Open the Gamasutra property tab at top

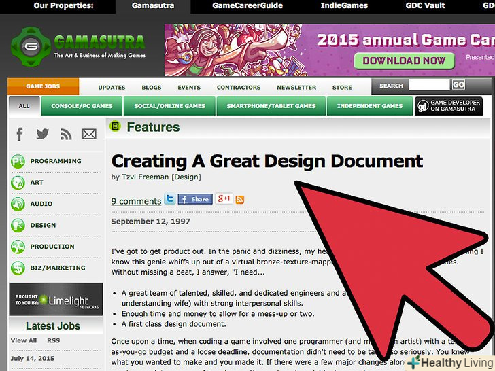(153, 6)
